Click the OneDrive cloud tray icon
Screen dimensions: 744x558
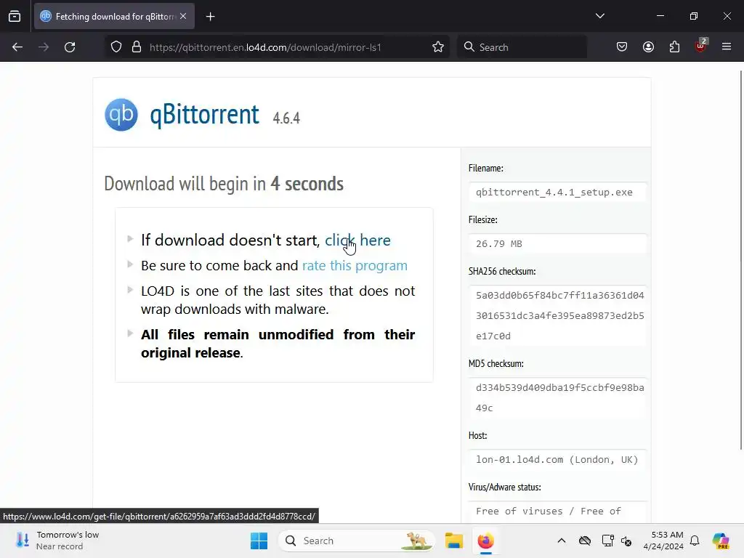coord(585,541)
